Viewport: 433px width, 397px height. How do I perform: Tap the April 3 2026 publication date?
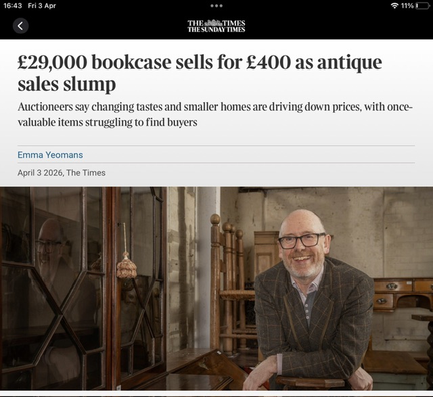(x=40, y=173)
